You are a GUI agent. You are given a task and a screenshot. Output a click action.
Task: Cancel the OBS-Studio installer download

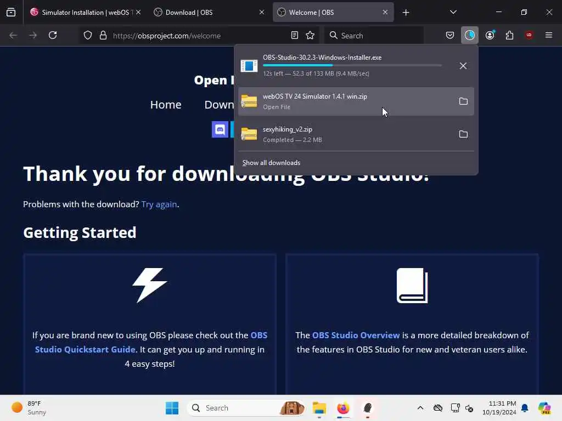coord(463,66)
